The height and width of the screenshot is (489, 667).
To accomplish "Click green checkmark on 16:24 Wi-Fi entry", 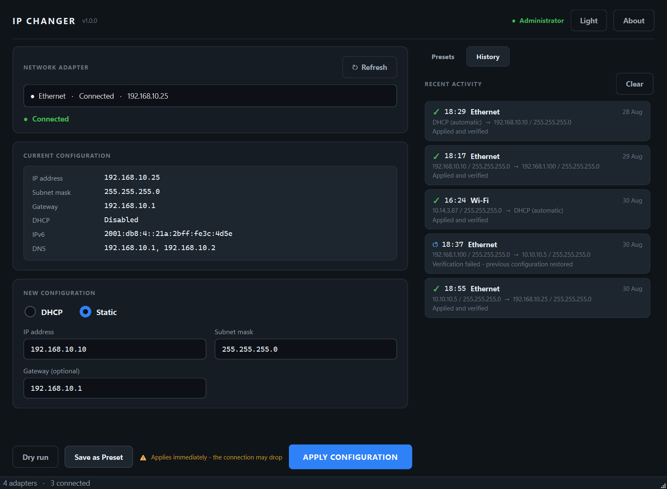I will [436, 201].
